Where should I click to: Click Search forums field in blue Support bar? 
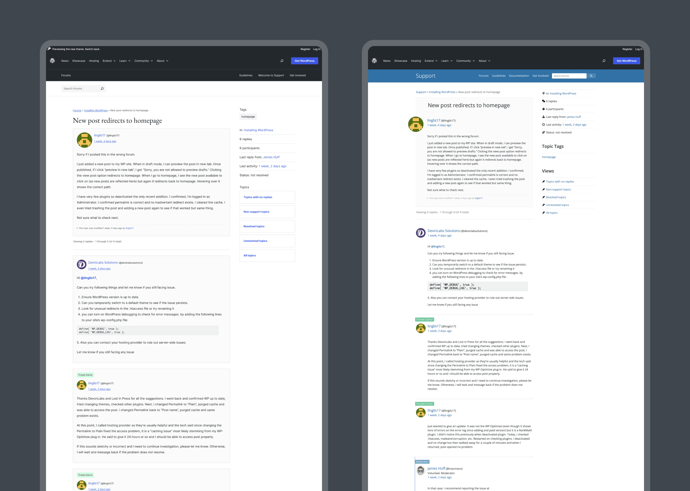pos(569,76)
